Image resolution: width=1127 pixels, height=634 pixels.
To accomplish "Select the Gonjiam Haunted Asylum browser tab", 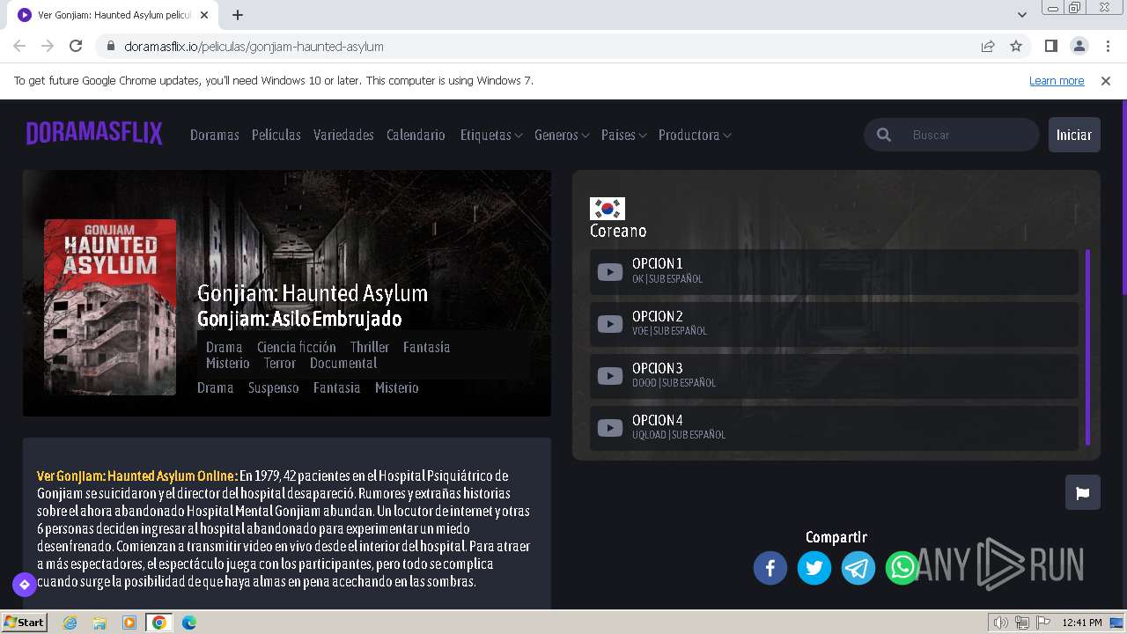I will [114, 15].
